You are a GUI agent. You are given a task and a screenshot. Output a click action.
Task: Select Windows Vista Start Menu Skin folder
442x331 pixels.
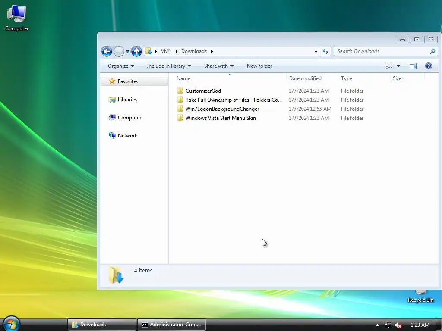pyautogui.click(x=221, y=118)
